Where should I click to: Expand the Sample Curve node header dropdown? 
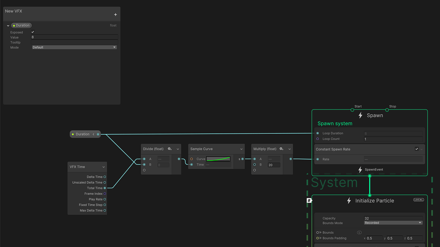tap(241, 149)
